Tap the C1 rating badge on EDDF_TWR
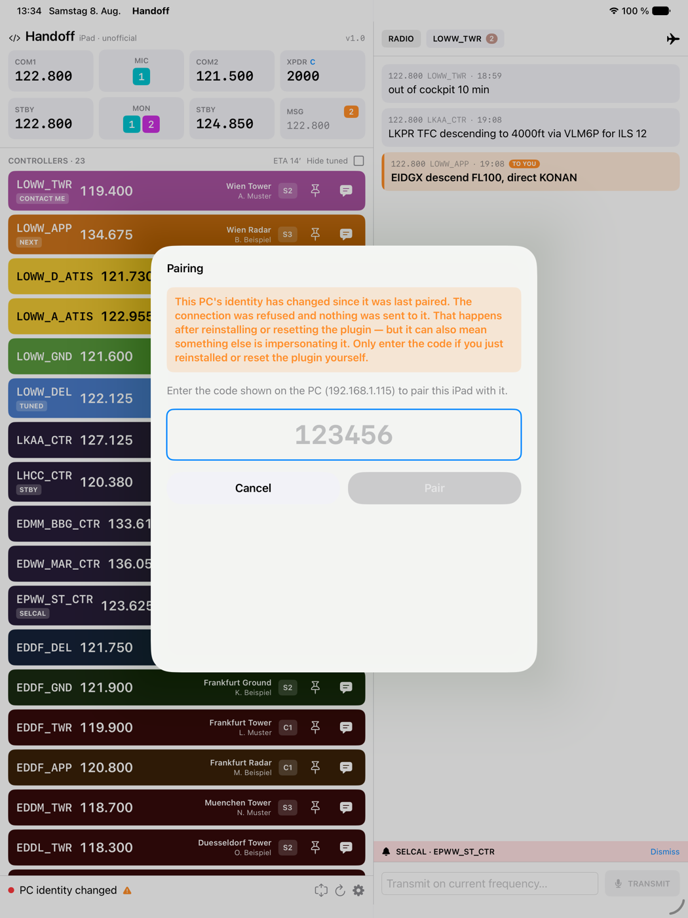The height and width of the screenshot is (918, 688). [x=288, y=727]
